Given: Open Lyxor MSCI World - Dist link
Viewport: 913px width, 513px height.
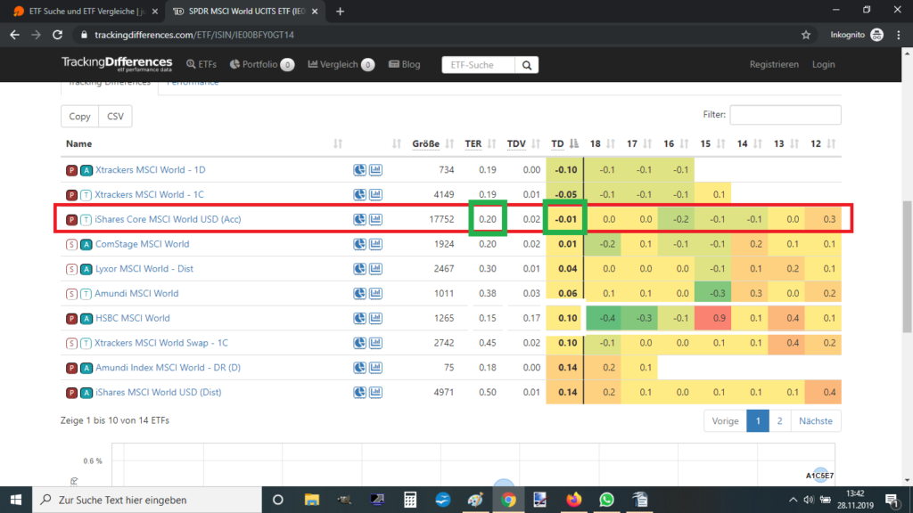Looking at the screenshot, I should tap(144, 269).
